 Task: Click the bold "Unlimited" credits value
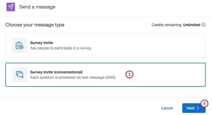[x=192, y=25]
